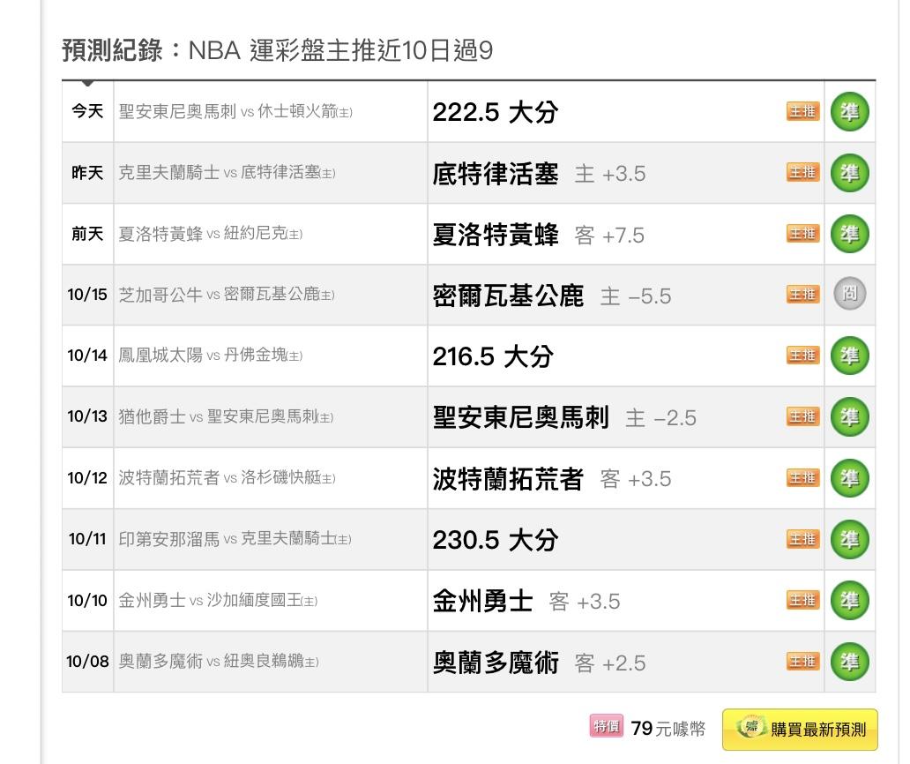This screenshot has height=764, width=910.
Task: Click the green 準 icon in 10/11 row
Action: (x=850, y=539)
